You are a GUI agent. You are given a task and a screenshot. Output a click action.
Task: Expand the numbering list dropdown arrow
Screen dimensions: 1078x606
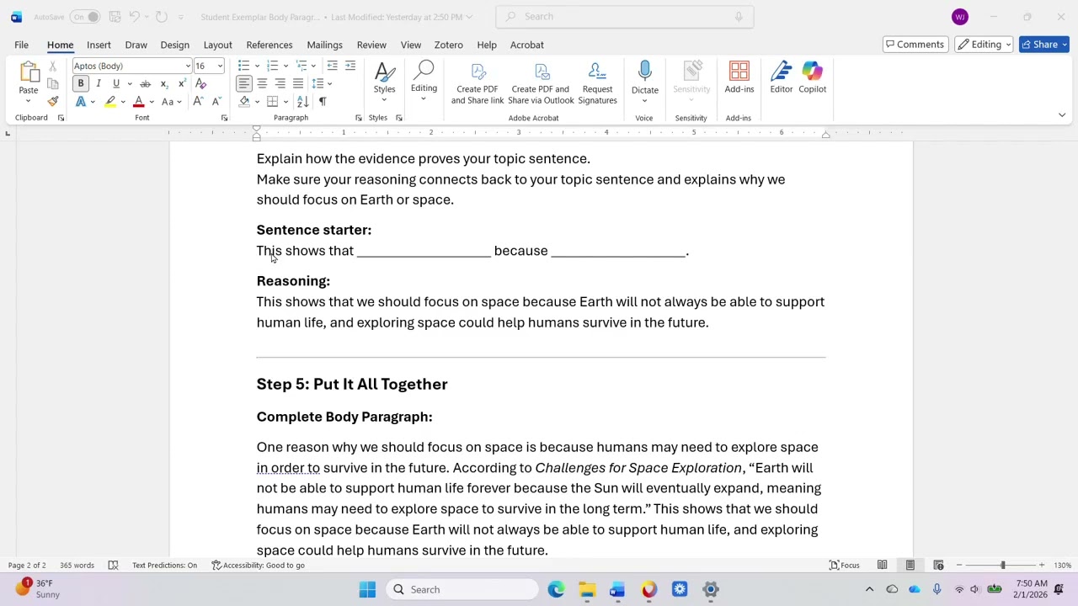coord(285,66)
